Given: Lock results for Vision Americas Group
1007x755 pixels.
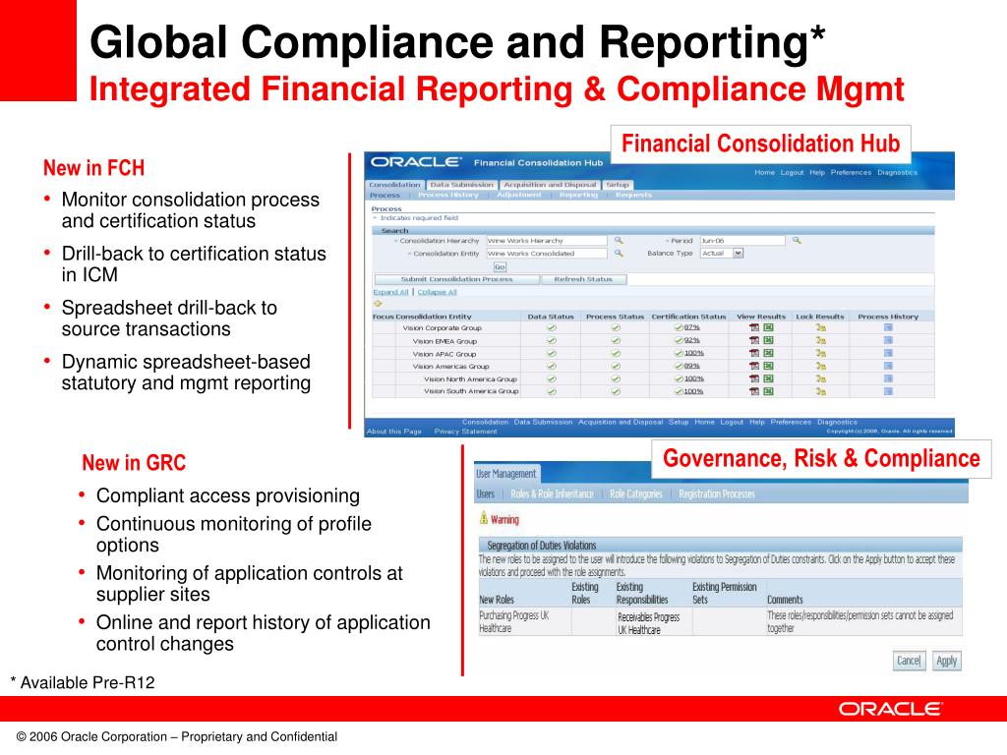Looking at the screenshot, I should click(x=820, y=366).
